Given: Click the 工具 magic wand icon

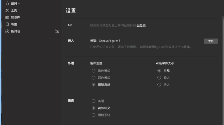Looking at the screenshot, I should click(x=7, y=10).
